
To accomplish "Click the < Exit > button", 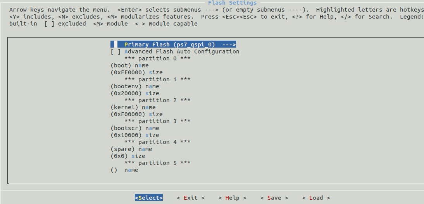I will [x=191, y=198].
